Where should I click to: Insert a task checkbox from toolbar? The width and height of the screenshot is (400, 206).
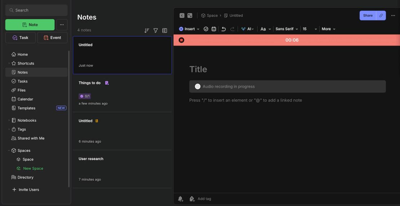pos(206,29)
